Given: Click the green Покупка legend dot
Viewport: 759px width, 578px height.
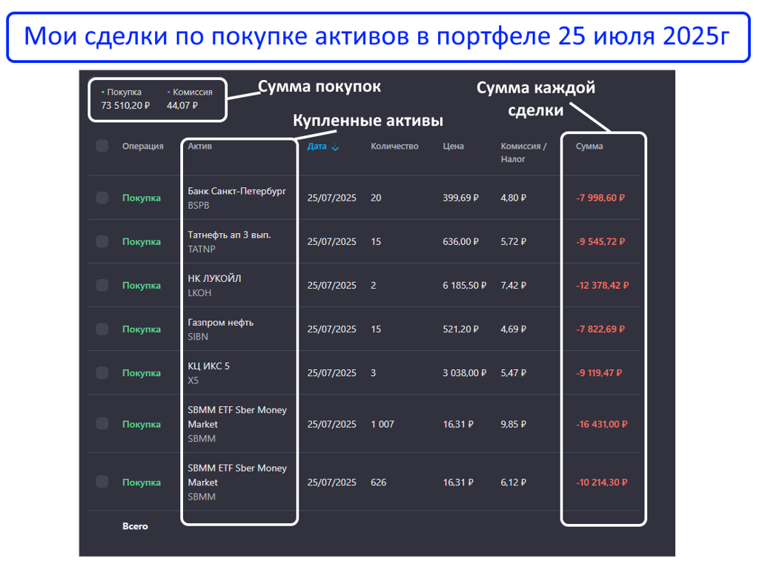Looking at the screenshot, I should coord(103,93).
